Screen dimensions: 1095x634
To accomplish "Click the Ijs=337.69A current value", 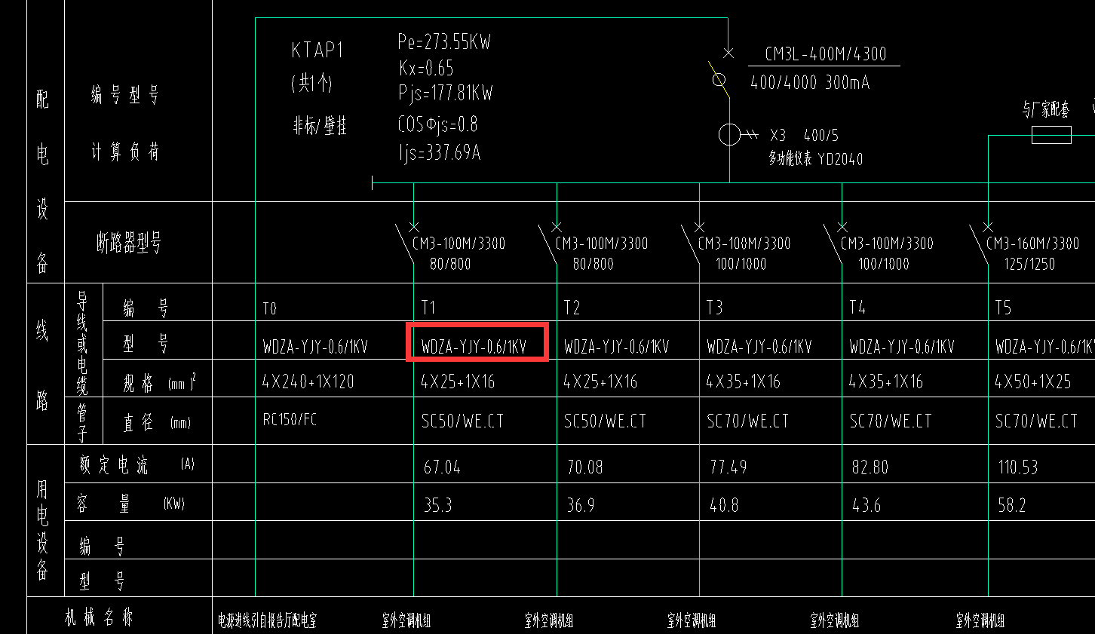I will [439, 153].
